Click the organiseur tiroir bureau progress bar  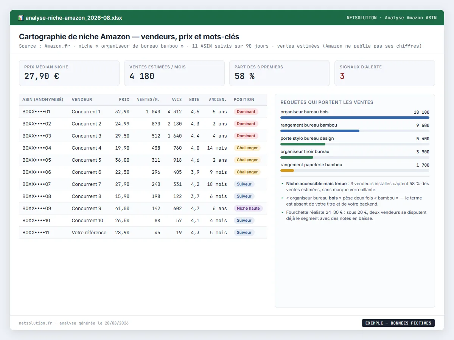(355, 157)
